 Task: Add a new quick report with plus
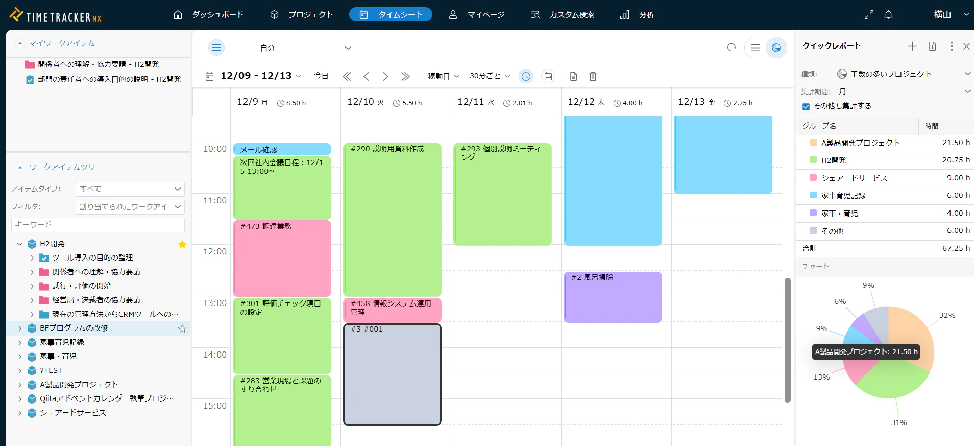coord(912,46)
